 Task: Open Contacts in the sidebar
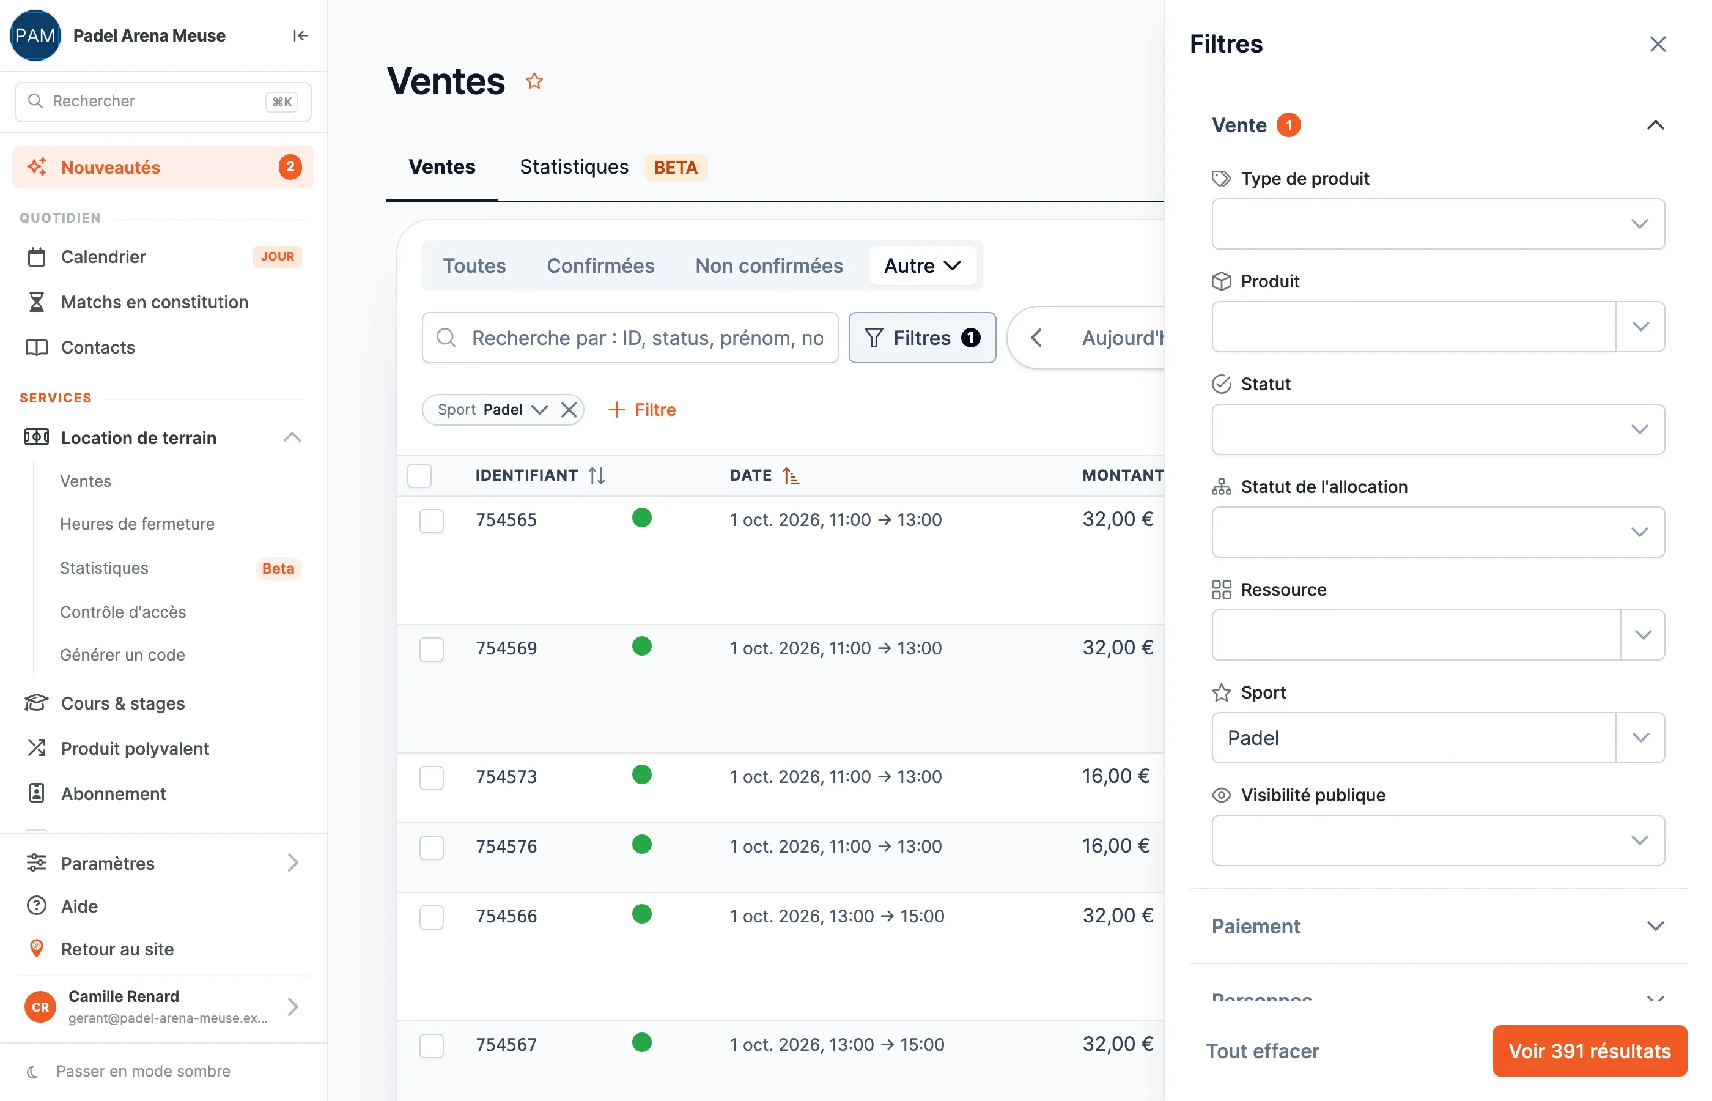coord(164,347)
